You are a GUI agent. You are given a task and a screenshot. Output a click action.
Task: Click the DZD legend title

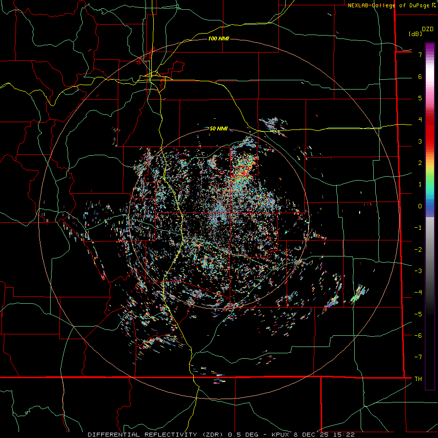(x=428, y=29)
